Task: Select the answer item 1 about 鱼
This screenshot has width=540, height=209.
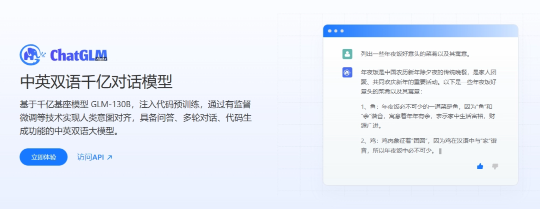Action: tap(428, 116)
